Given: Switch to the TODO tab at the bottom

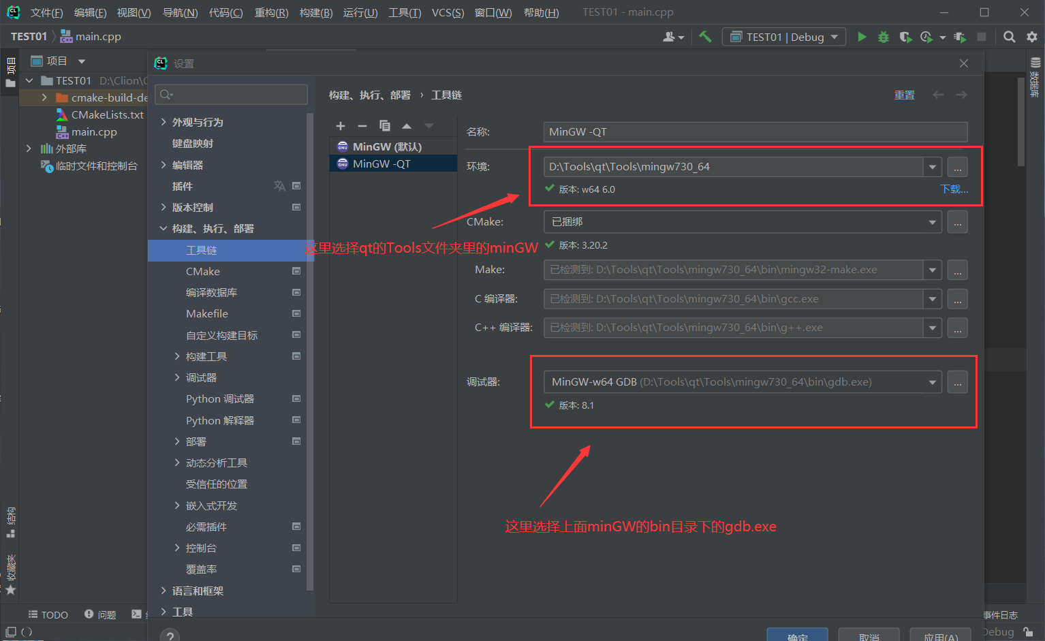Looking at the screenshot, I should 48,614.
